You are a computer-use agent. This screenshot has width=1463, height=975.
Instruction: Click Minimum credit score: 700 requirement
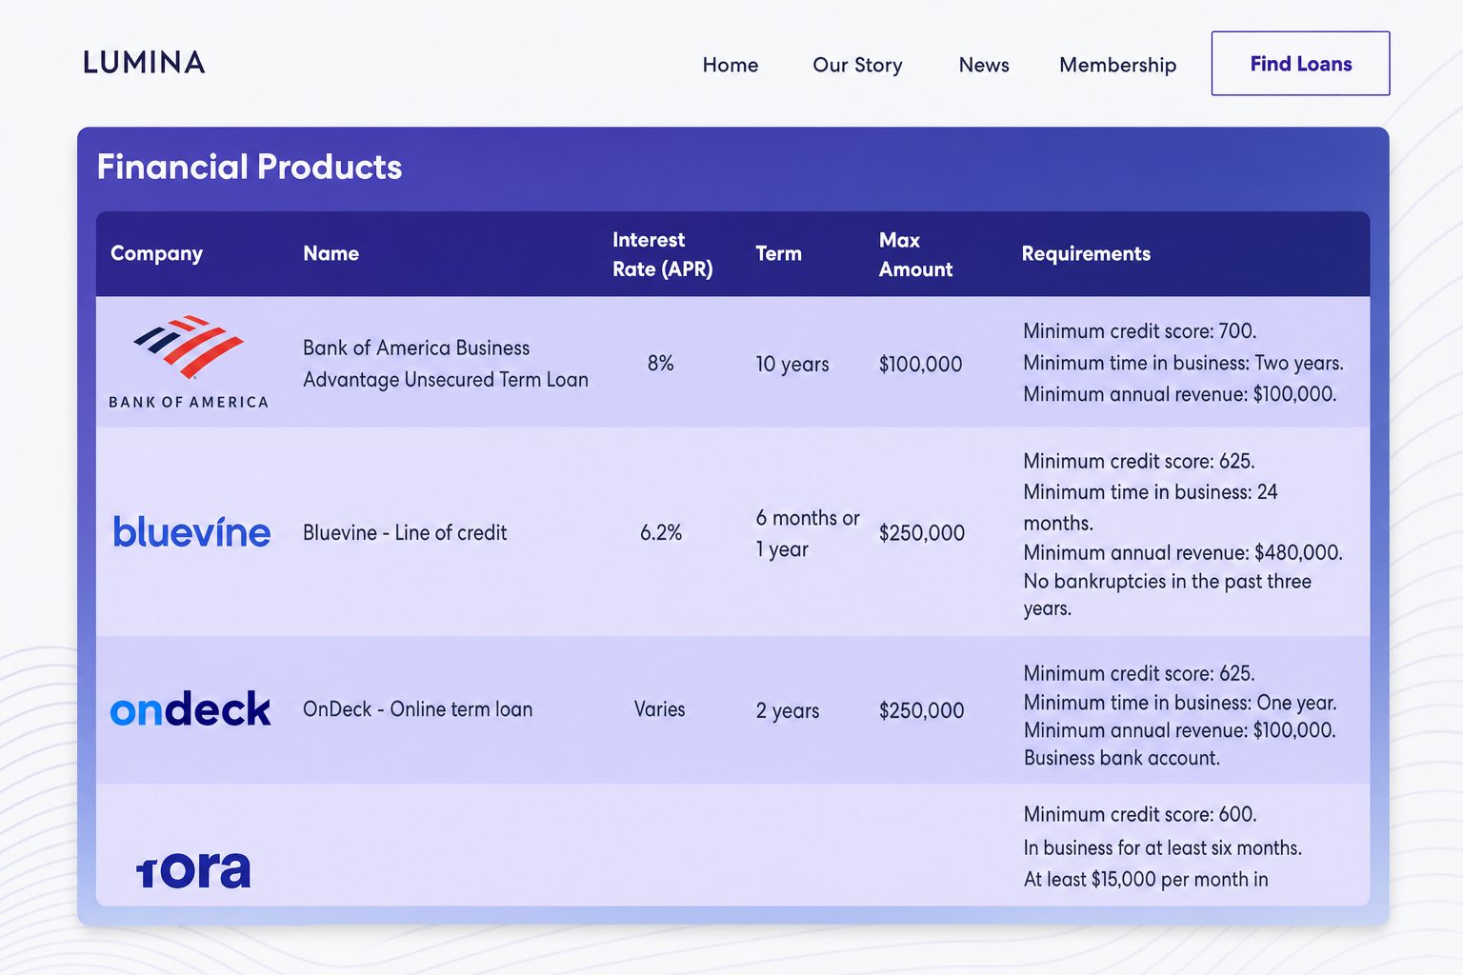(1140, 331)
